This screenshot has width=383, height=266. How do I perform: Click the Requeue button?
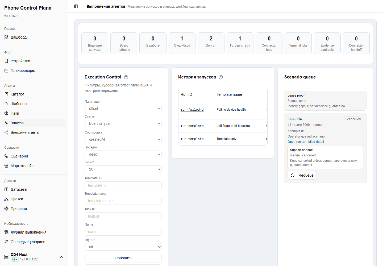tap(302, 175)
